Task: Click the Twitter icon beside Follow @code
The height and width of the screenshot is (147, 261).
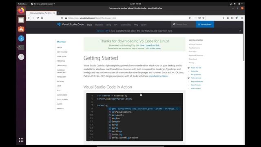Action: [x=188, y=78]
